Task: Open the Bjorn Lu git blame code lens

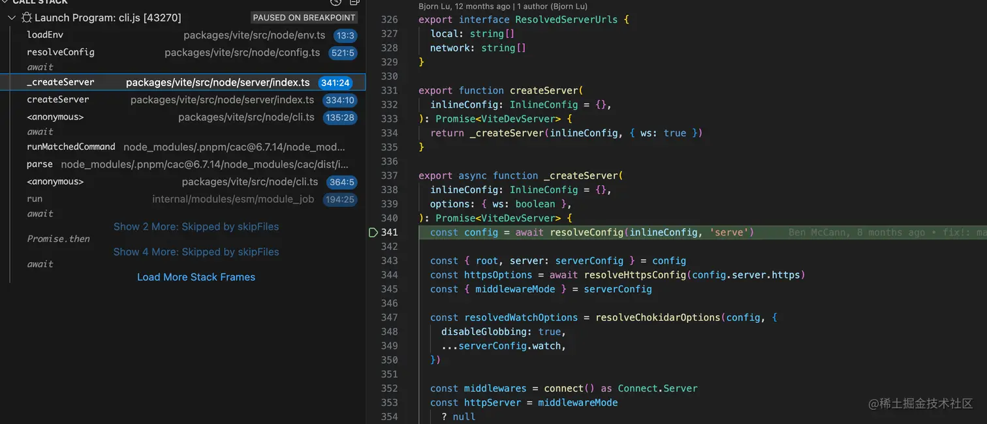Action: click(503, 7)
